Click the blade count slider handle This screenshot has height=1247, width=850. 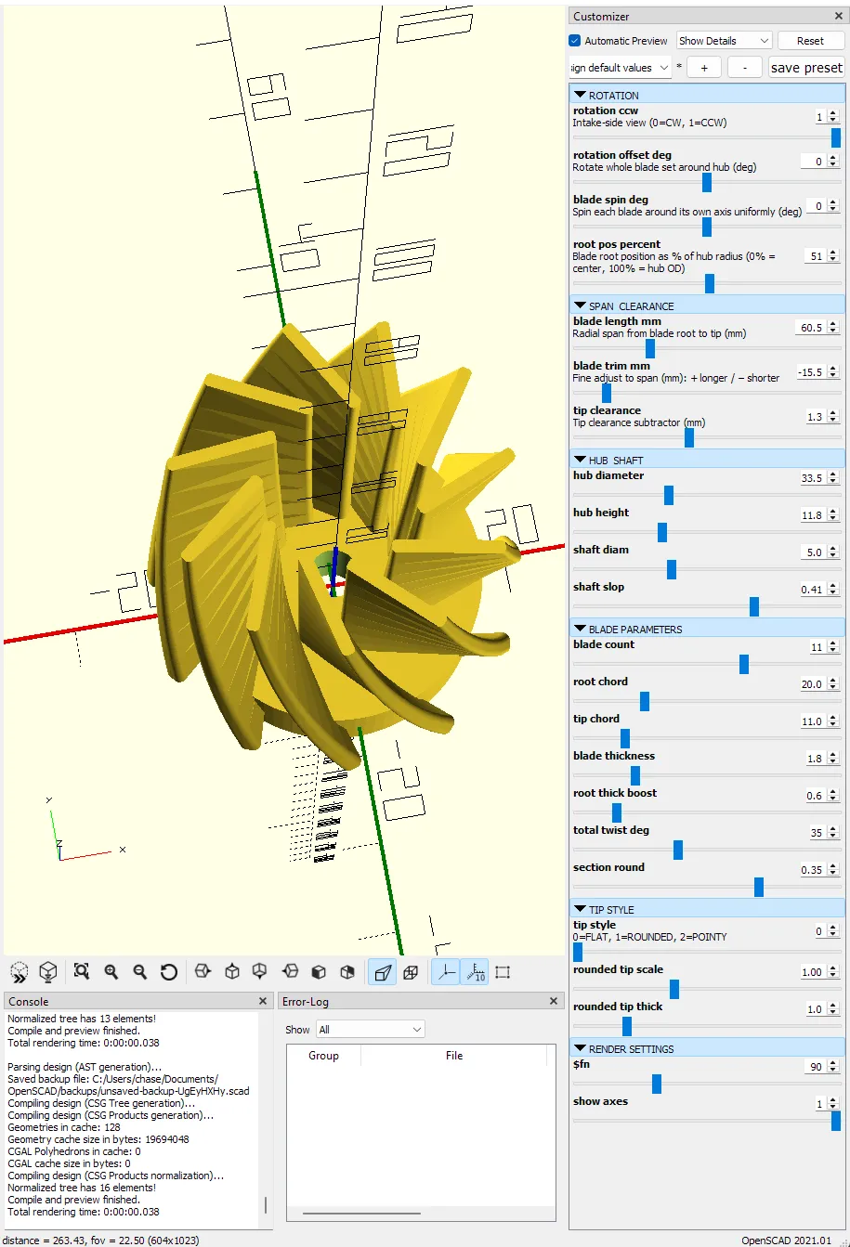point(744,664)
